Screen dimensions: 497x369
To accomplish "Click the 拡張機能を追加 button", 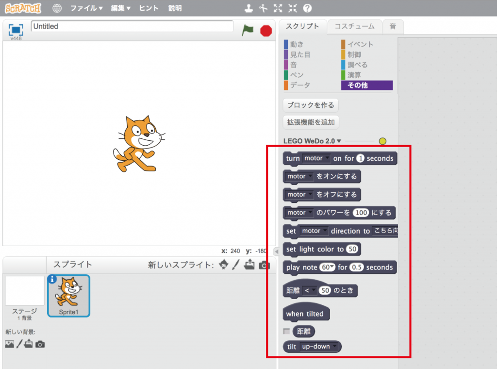I will pyautogui.click(x=311, y=122).
